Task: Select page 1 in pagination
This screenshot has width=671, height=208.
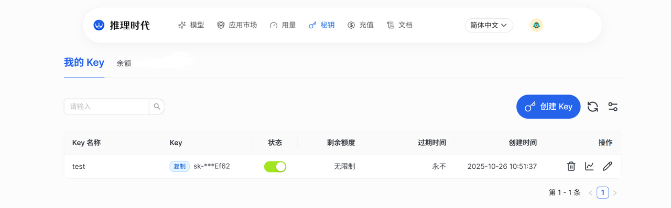Action: tap(603, 193)
